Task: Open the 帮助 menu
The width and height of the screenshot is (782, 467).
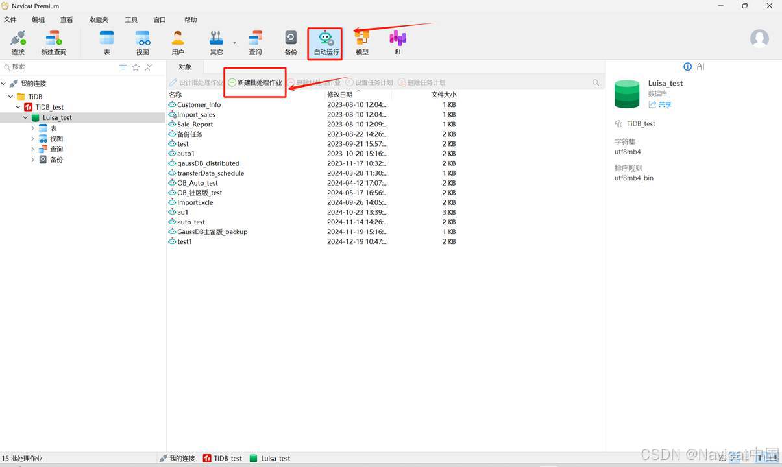Action: [x=190, y=20]
